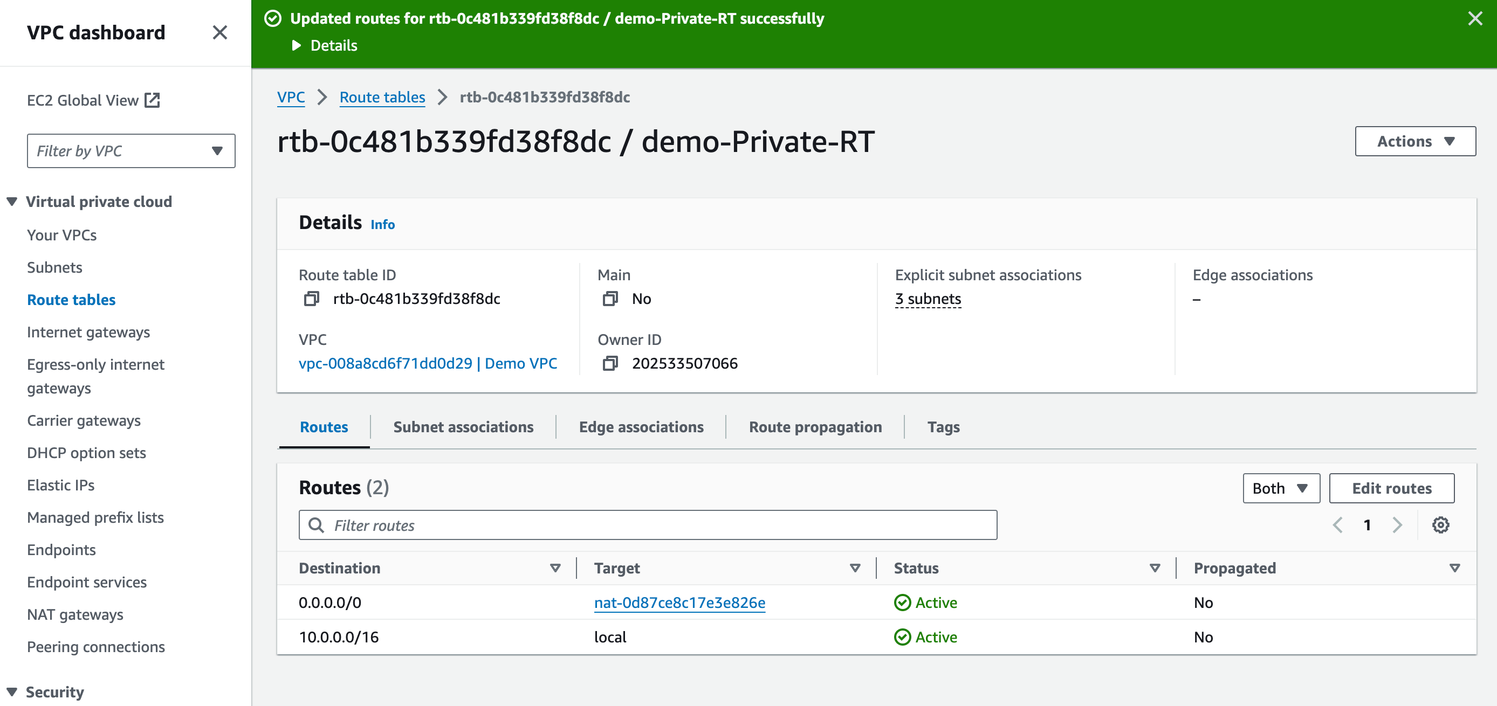Collapse the Security section
Image resolution: width=1497 pixels, height=706 pixels.
tap(12, 692)
